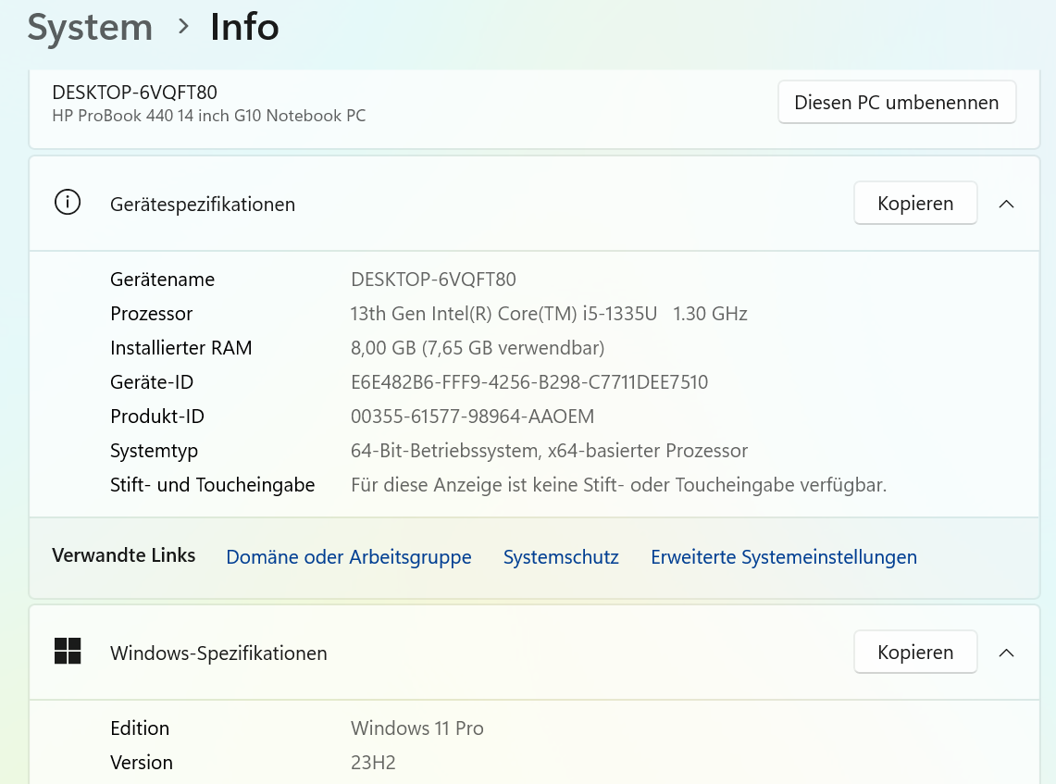Screen dimensions: 1056x784
Task: Click the info icon beside Gerätespezifikationen
Action: [x=68, y=202]
